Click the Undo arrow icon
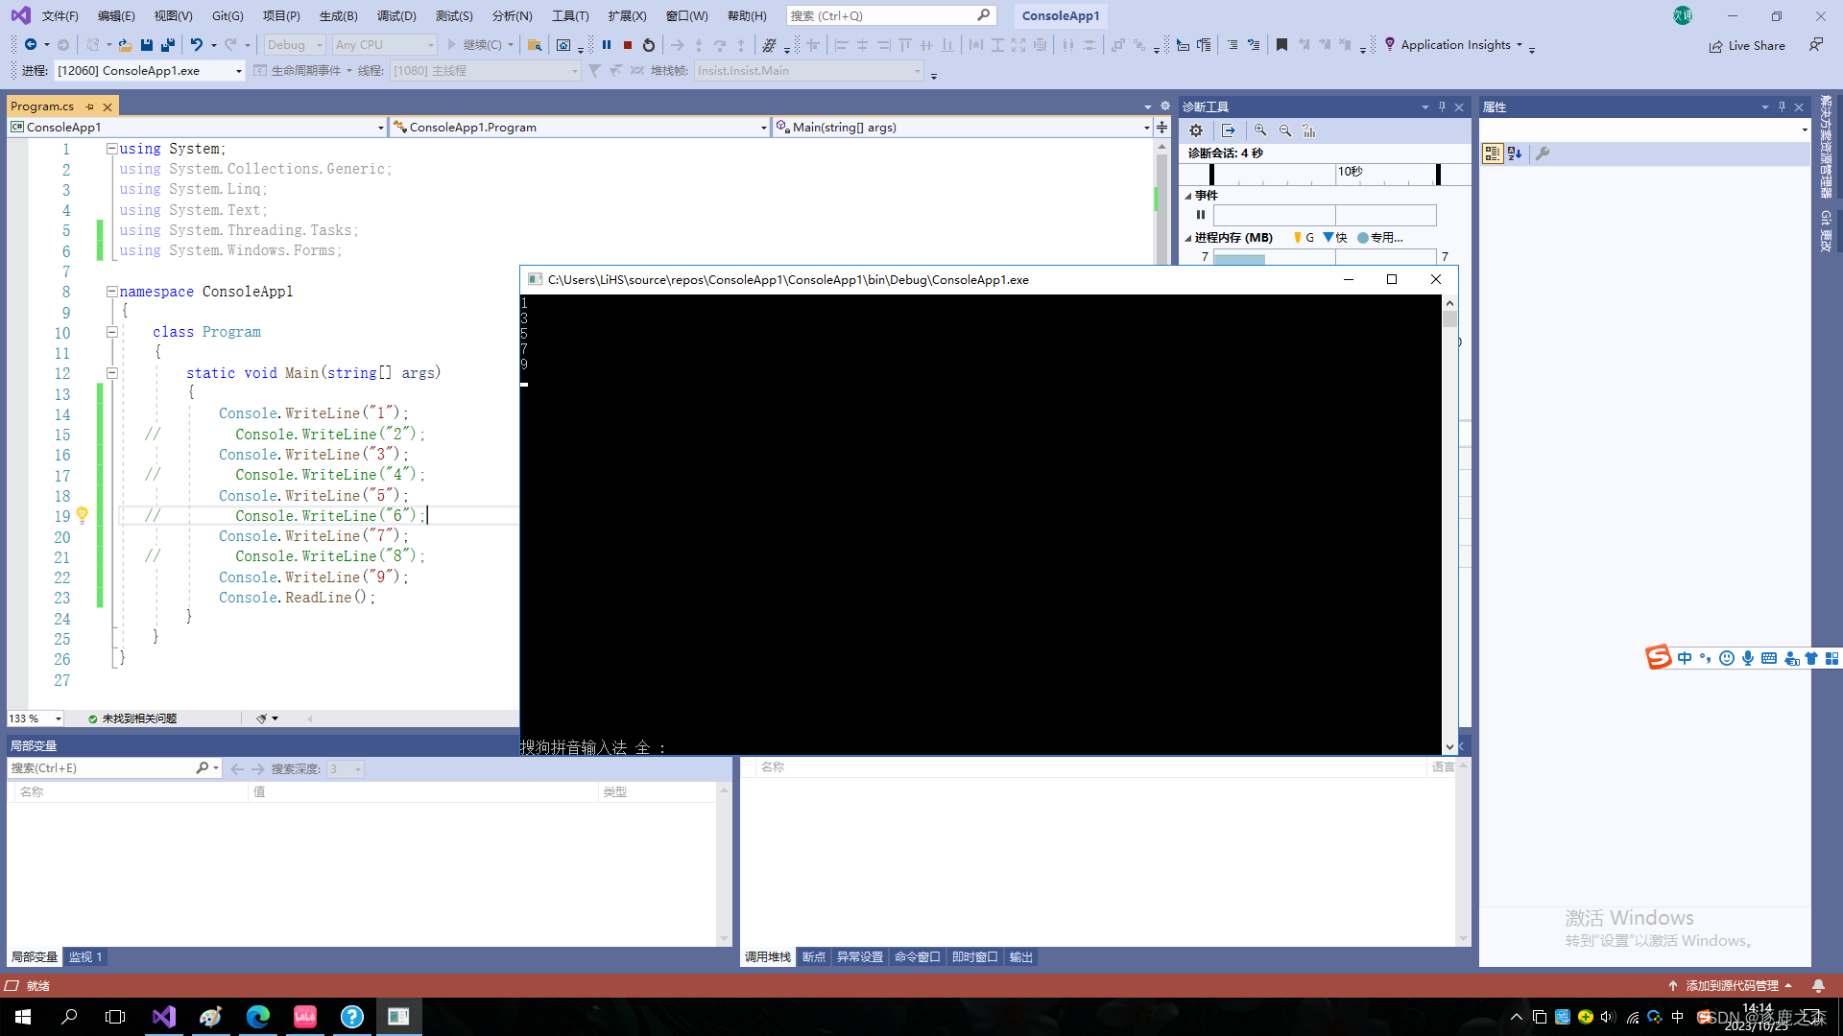Screen dimensions: 1843x1036 click(196, 45)
